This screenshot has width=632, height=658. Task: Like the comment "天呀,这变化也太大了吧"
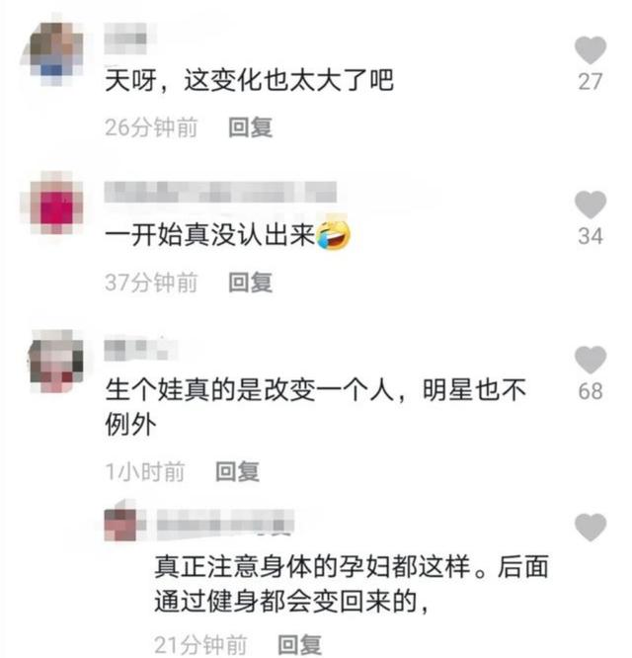point(591,50)
